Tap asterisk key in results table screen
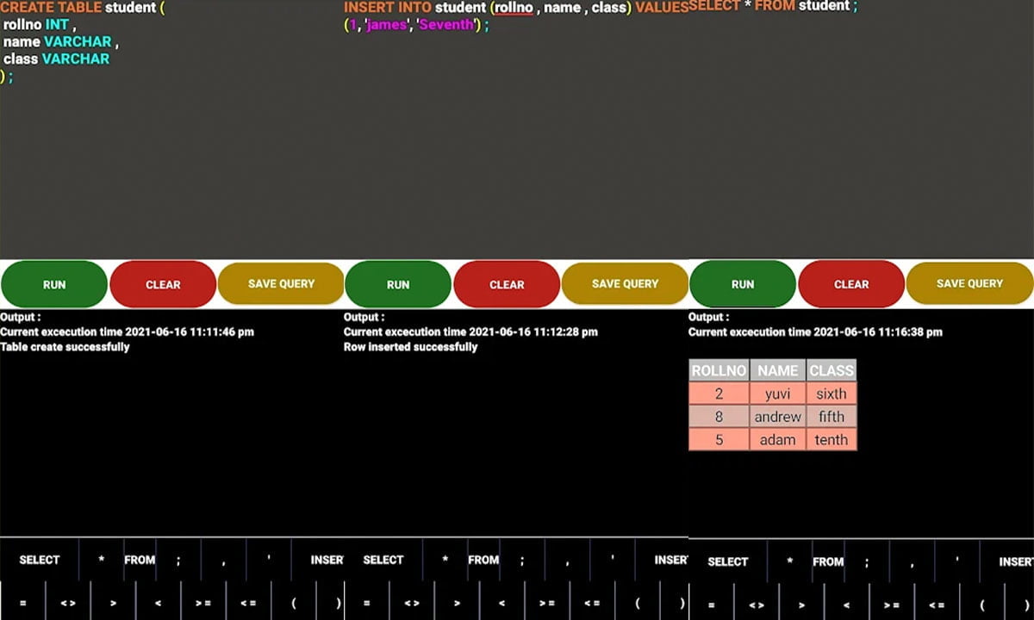1034x620 pixels. 789,561
